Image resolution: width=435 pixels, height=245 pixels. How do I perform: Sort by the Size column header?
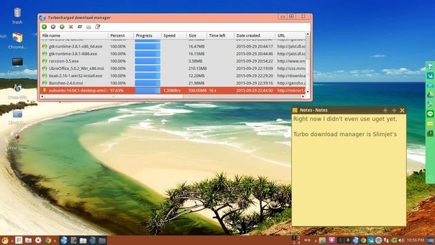click(x=196, y=35)
